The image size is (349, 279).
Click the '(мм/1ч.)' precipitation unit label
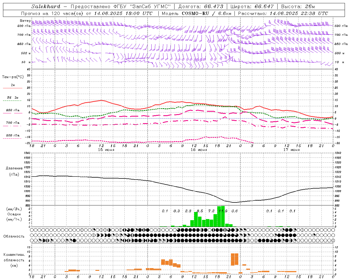click(14, 219)
